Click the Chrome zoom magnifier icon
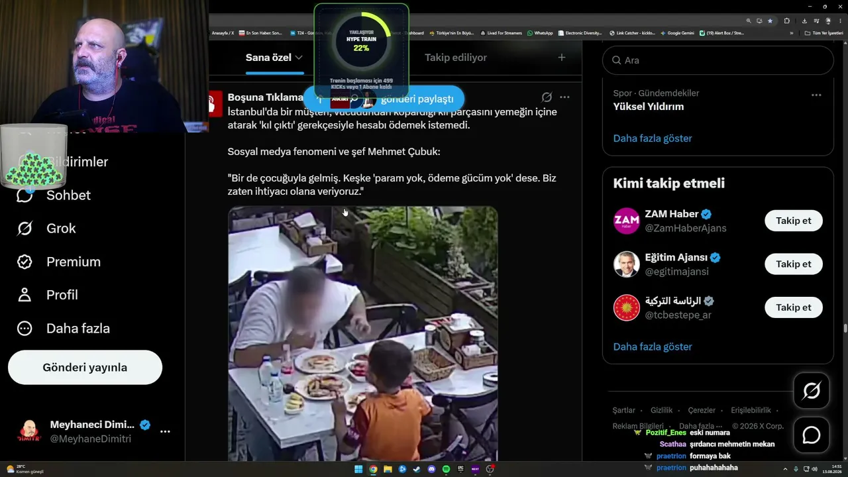Screen dimensions: 848x477 pos(749,21)
